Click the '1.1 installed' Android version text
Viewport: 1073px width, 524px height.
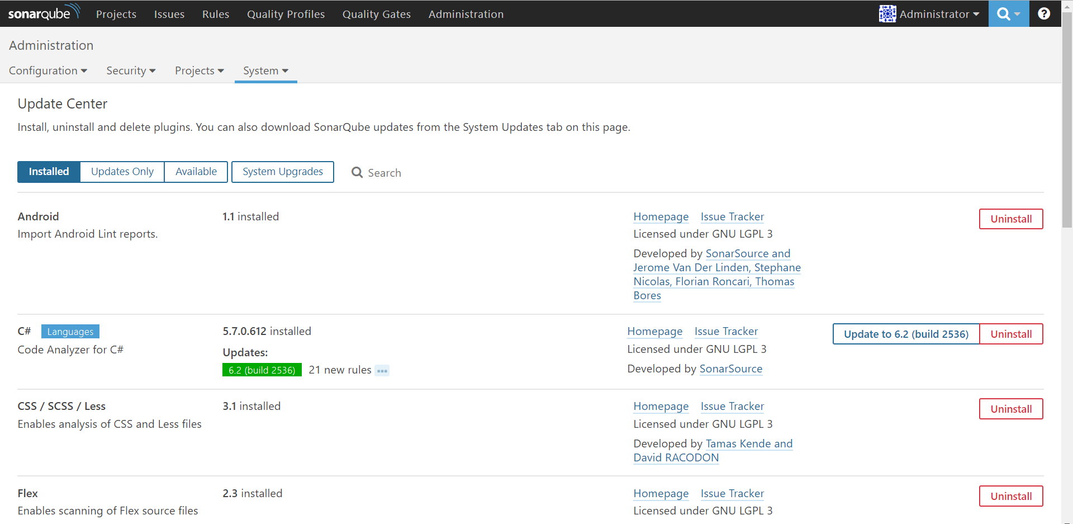coord(250,216)
